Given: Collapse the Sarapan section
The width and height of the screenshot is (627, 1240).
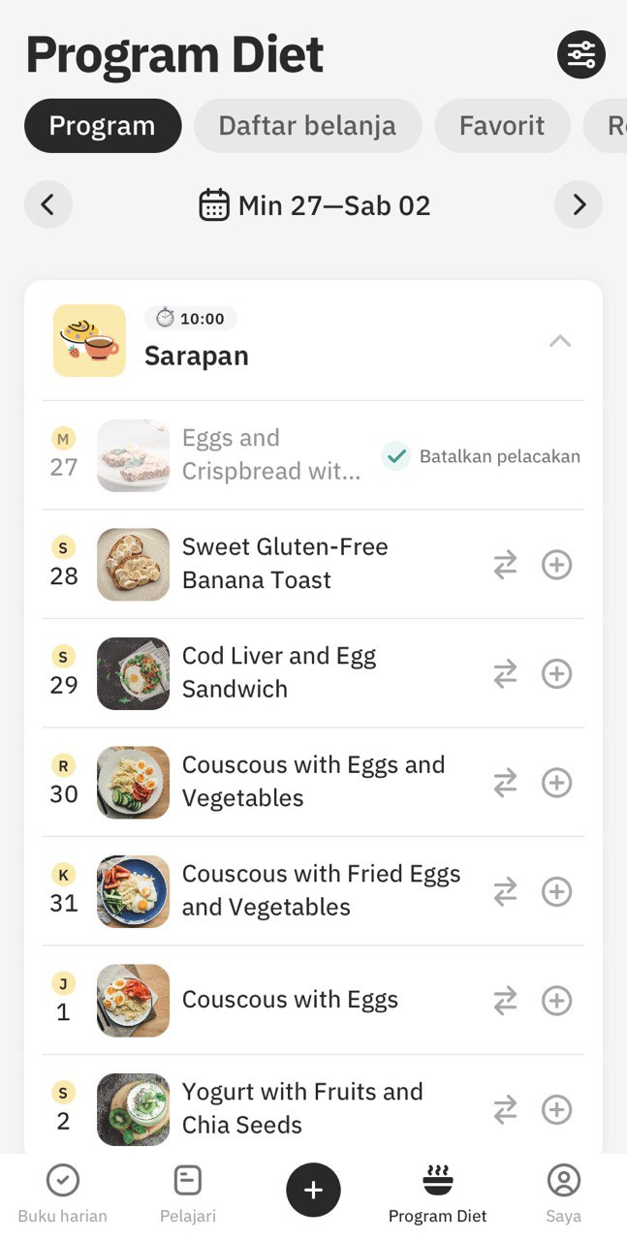Looking at the screenshot, I should (560, 341).
